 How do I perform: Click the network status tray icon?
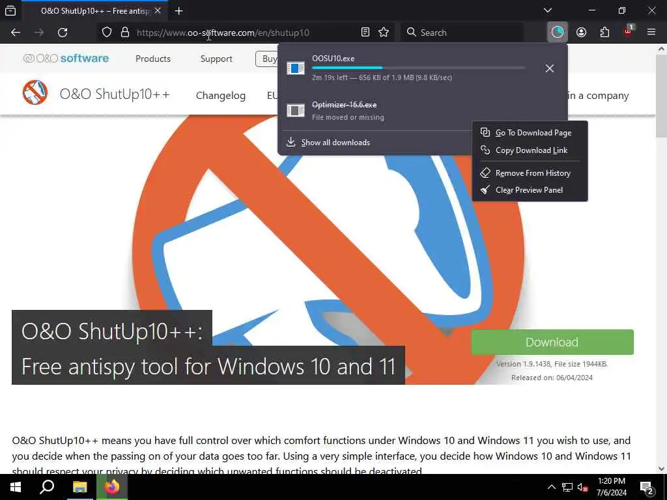click(x=567, y=488)
